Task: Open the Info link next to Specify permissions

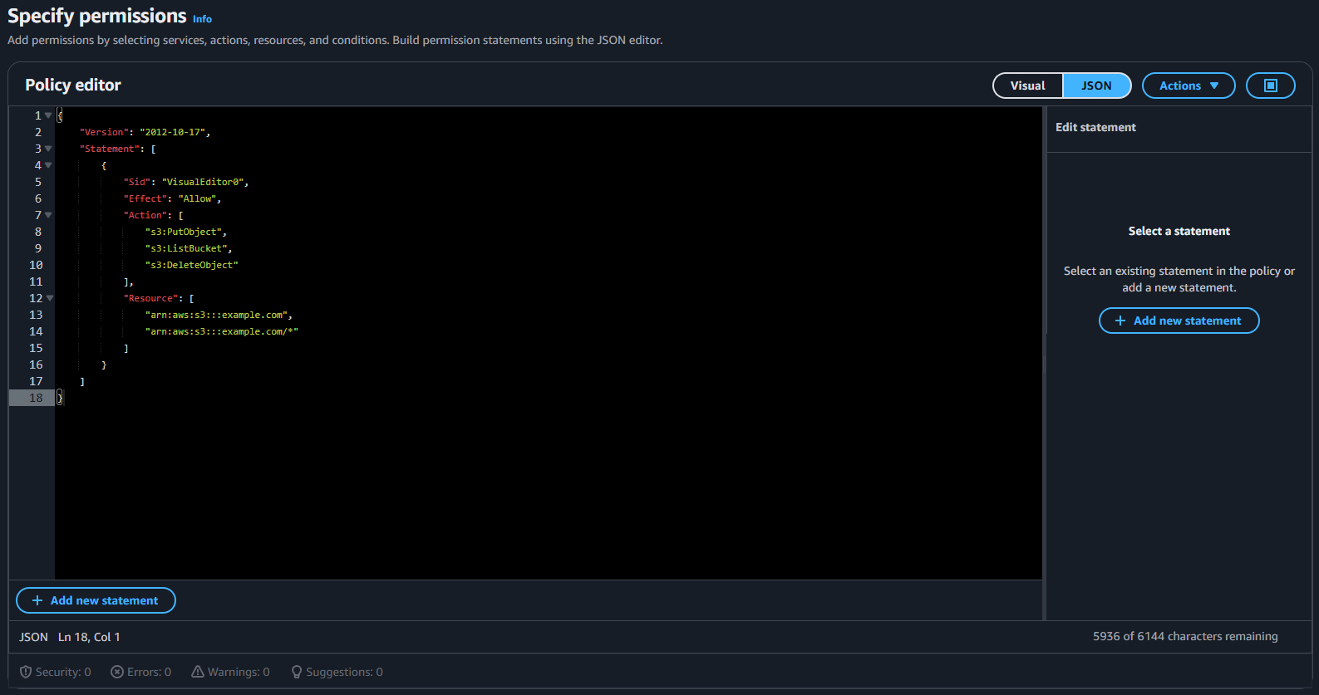Action: (x=202, y=19)
